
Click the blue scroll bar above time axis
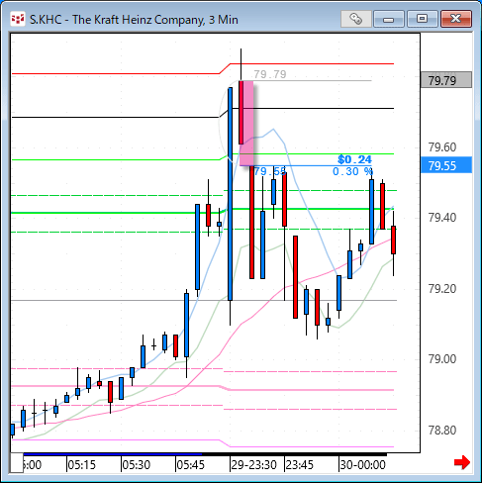pyautogui.click(x=113, y=454)
